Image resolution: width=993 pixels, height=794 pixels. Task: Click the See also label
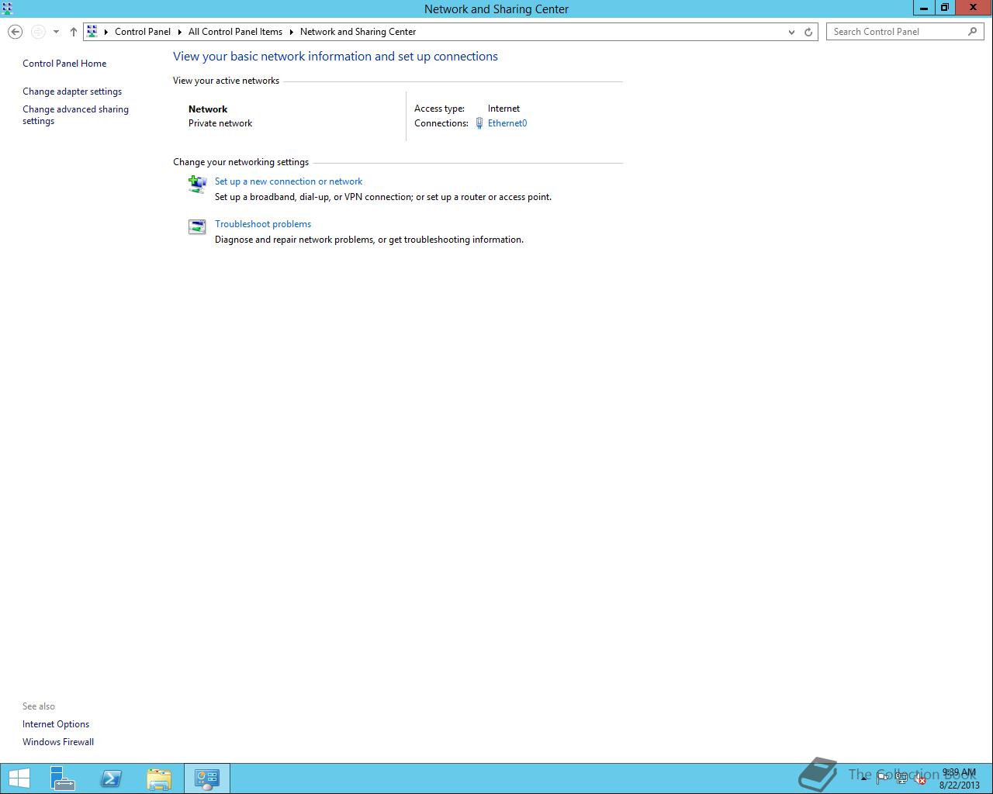(39, 706)
